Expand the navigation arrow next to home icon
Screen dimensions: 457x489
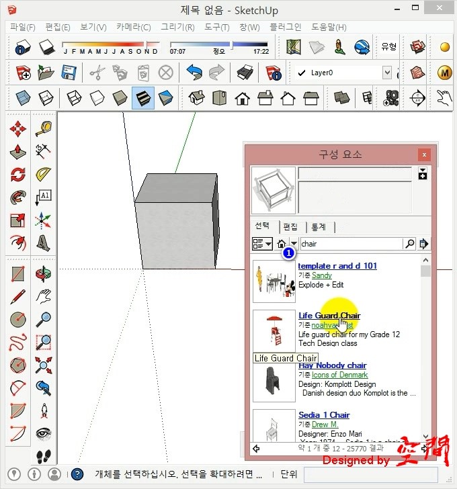click(x=294, y=244)
